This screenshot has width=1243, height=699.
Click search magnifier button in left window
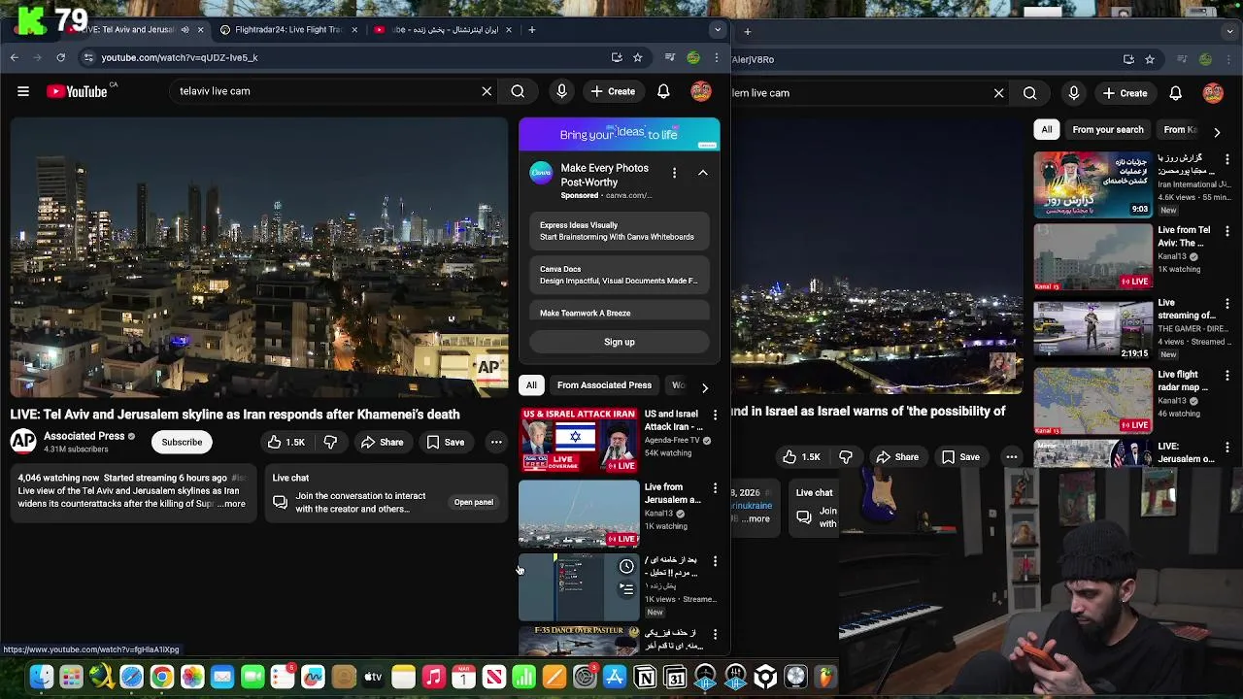518,91
